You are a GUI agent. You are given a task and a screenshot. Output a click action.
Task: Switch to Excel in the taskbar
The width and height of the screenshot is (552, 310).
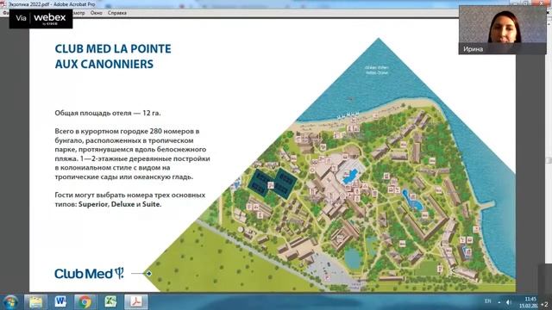tap(110, 302)
